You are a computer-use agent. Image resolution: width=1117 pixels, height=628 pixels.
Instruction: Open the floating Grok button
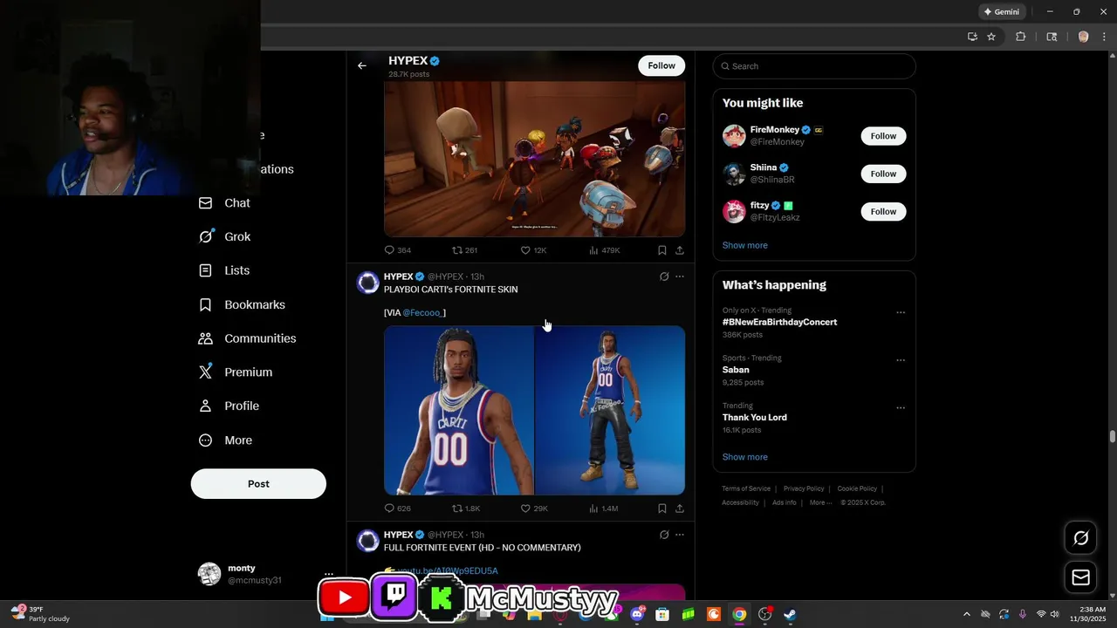point(1080,538)
